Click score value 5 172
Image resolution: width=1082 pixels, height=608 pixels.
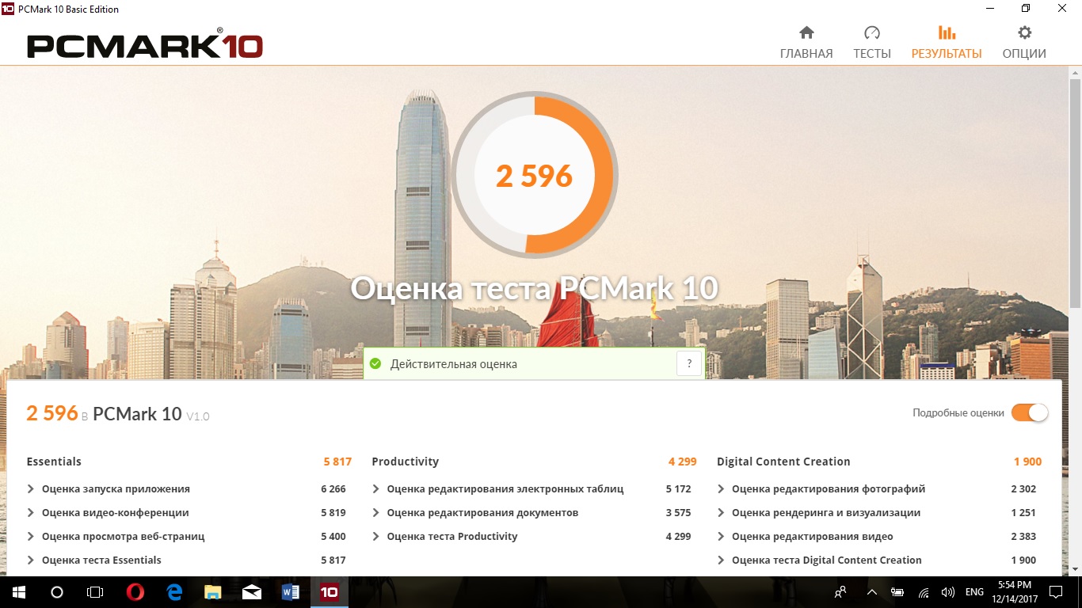(678, 488)
